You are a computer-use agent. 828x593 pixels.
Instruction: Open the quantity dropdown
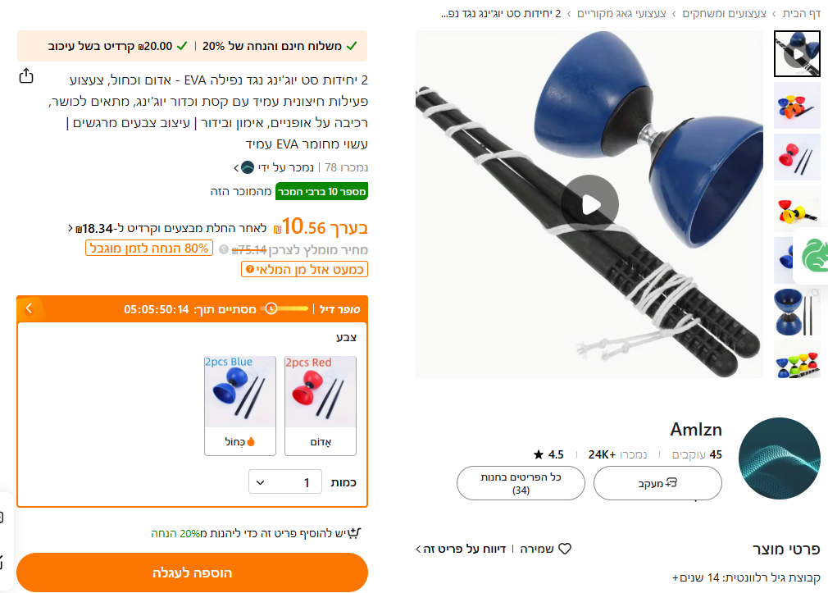point(285,482)
